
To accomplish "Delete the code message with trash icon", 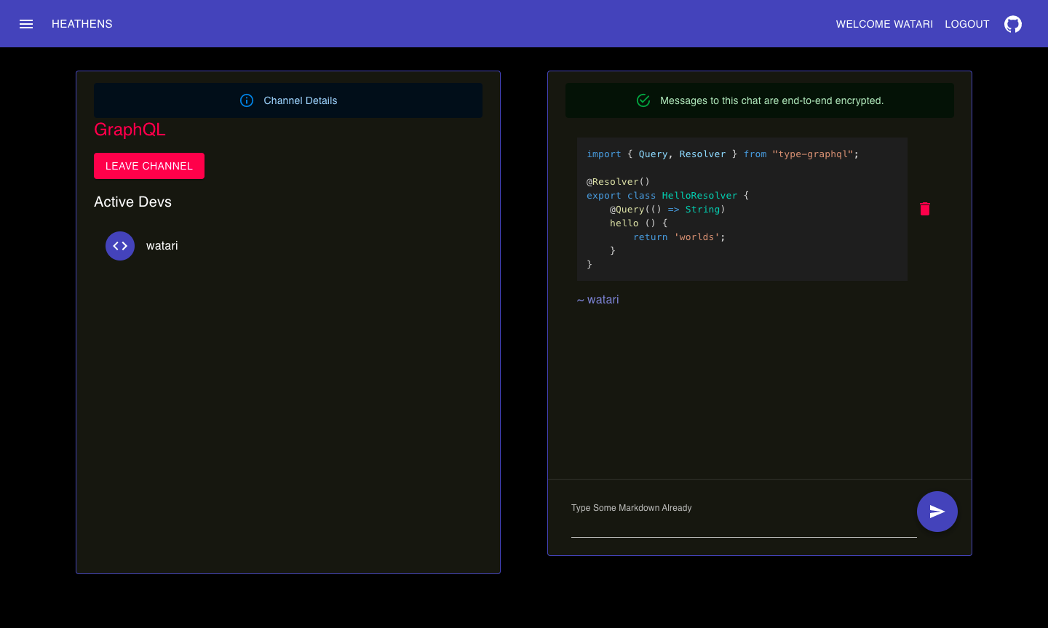I will pos(925,209).
